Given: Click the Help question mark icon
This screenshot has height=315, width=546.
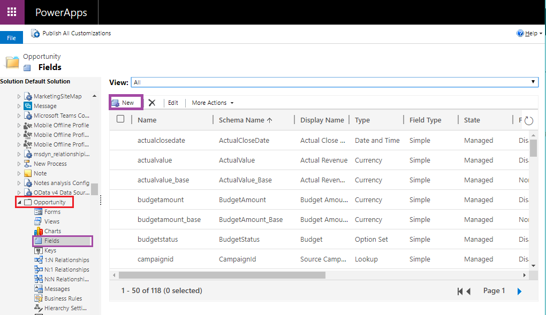Looking at the screenshot, I should 520,33.
